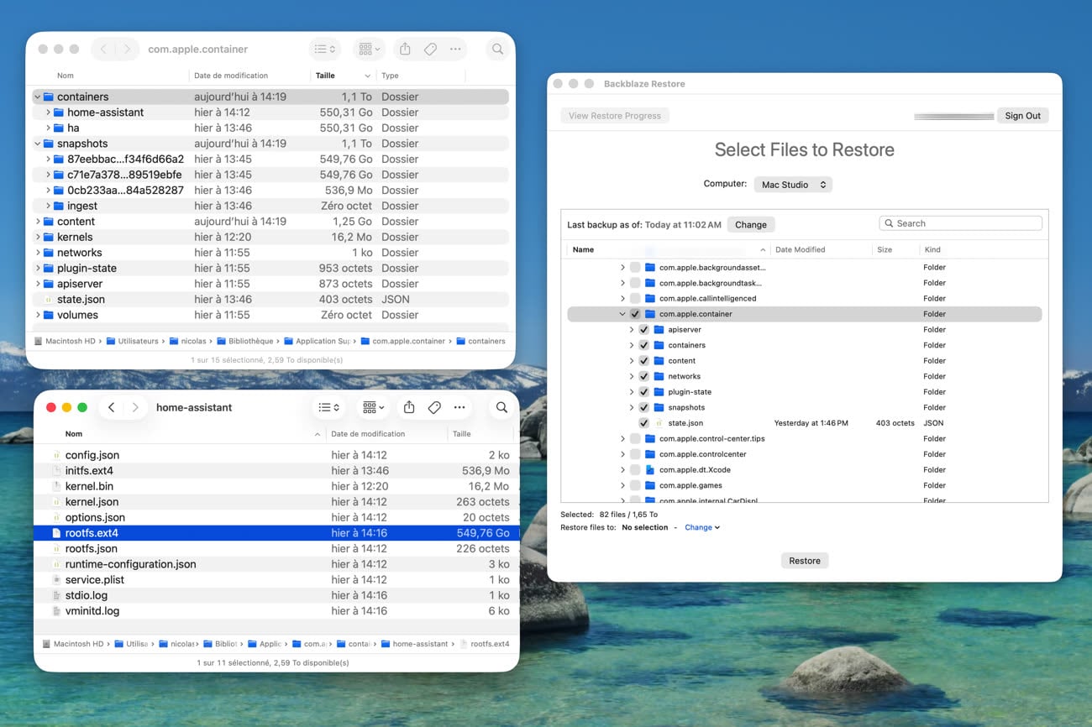Viewport: 1092px width, 727px height.
Task: Click the back arrow in home-assistant window
Action: coord(111,407)
